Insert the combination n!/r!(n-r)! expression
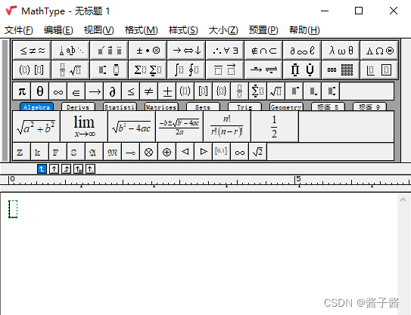Image resolution: width=411 pixels, height=315 pixels. 227,127
